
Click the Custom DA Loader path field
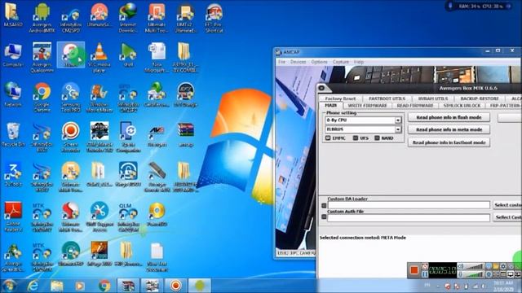pyautogui.click(x=409, y=206)
